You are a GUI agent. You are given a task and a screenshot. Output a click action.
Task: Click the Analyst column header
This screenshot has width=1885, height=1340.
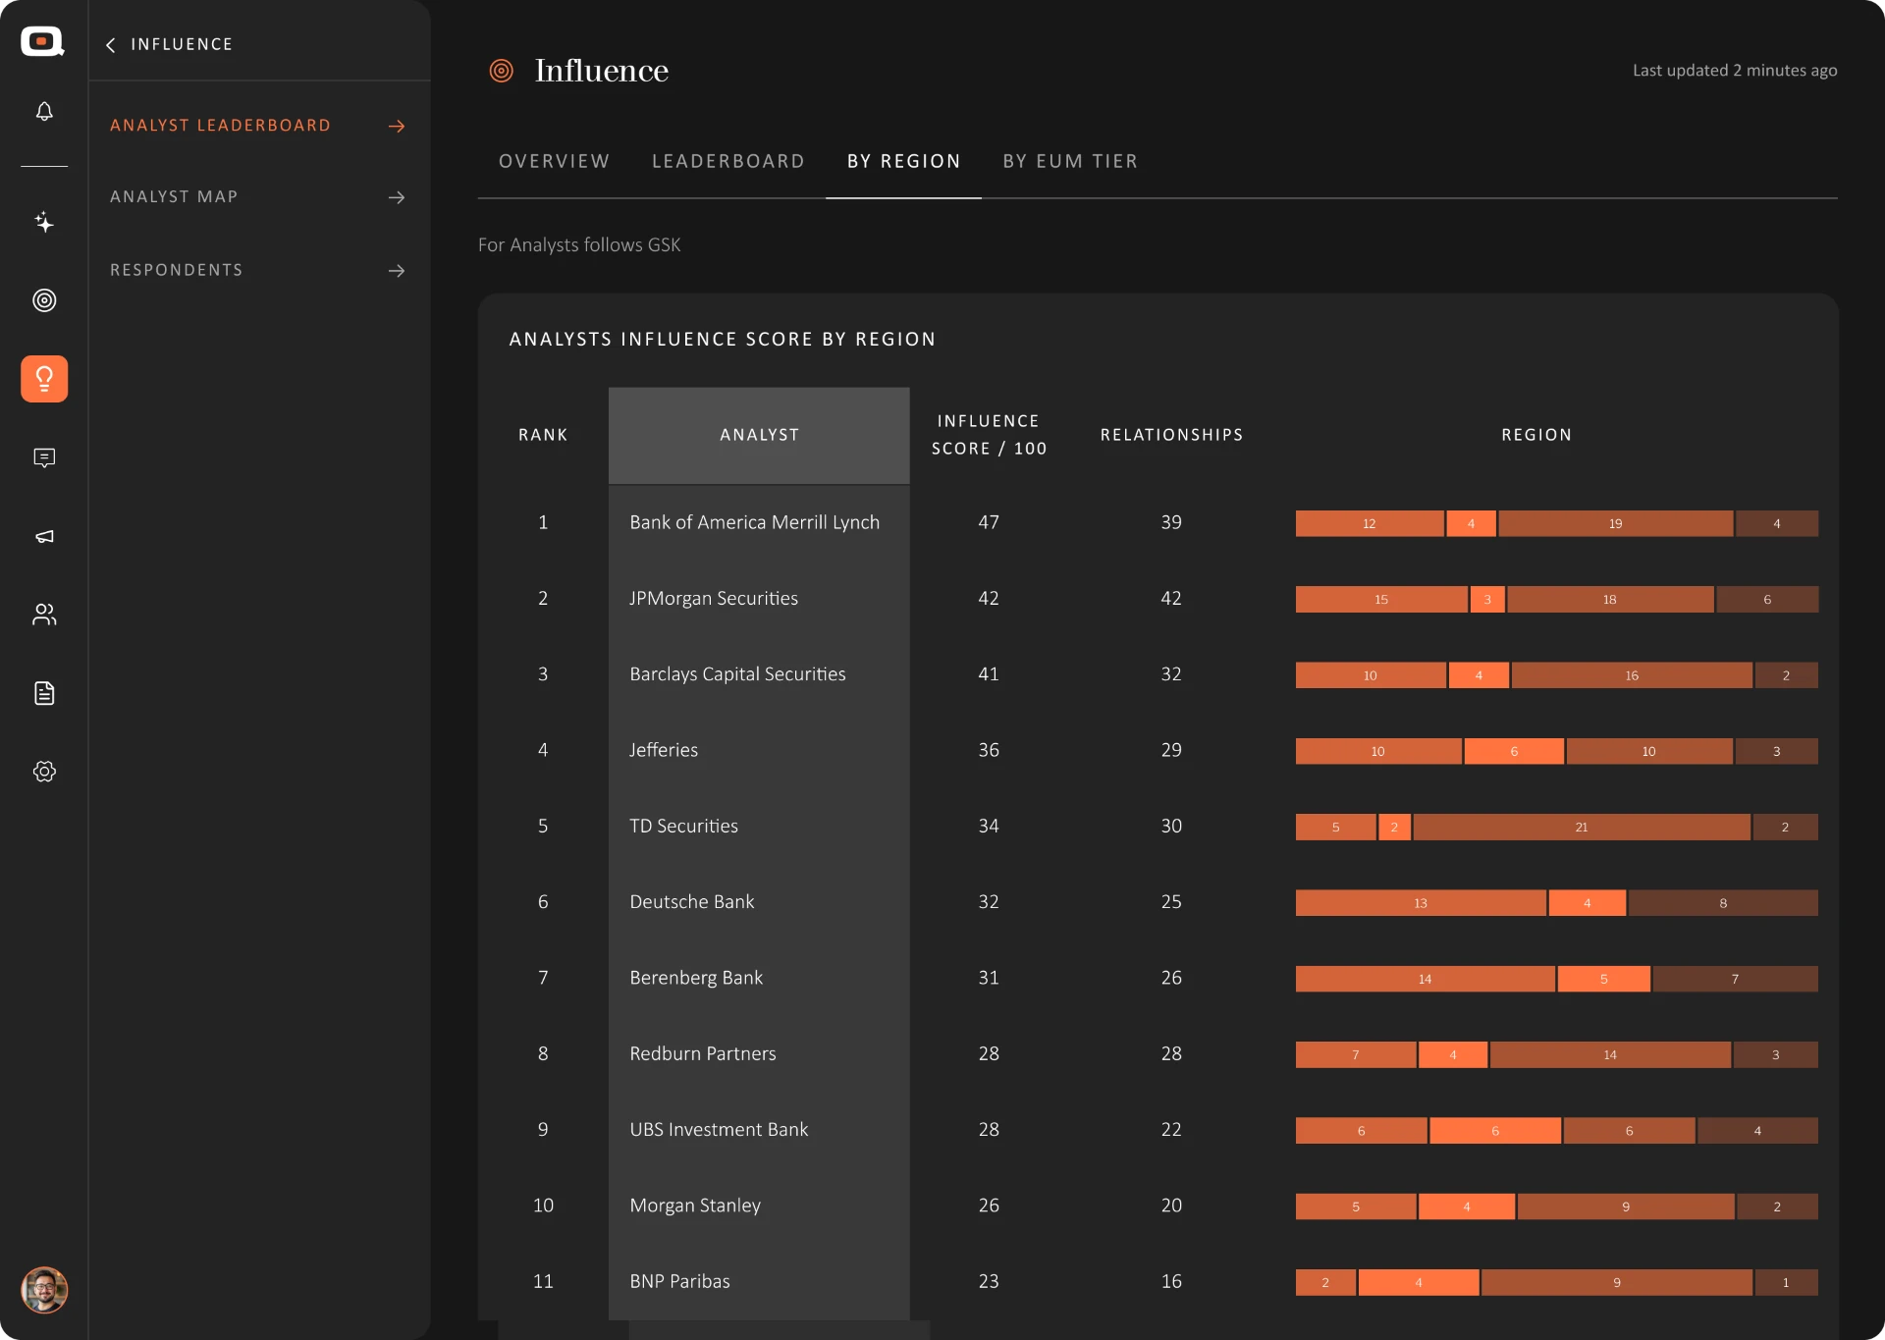click(759, 435)
